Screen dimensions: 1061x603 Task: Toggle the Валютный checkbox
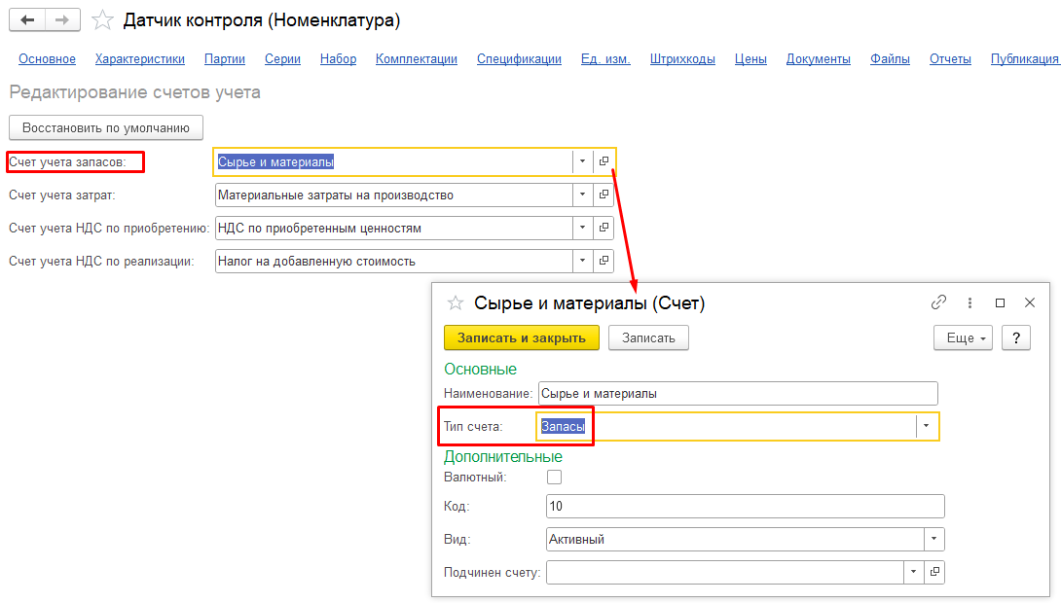pyautogui.click(x=554, y=478)
